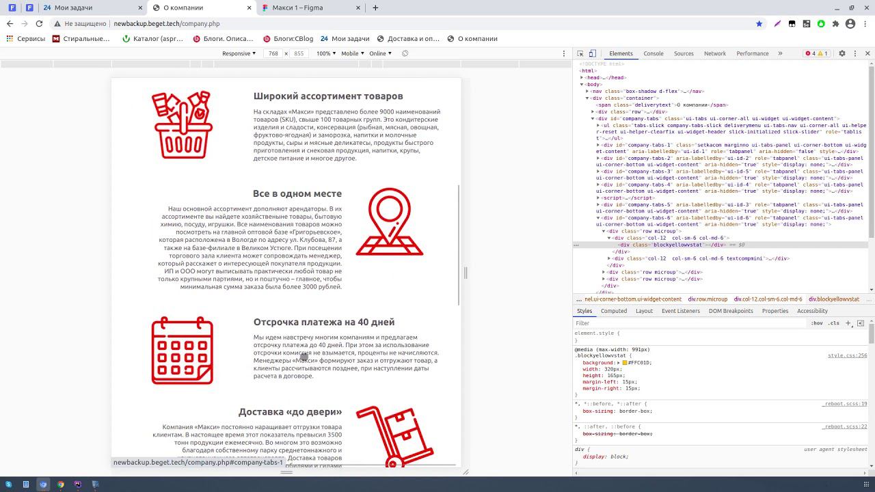Switch to the Console tab
875x492 pixels.
[x=654, y=53]
